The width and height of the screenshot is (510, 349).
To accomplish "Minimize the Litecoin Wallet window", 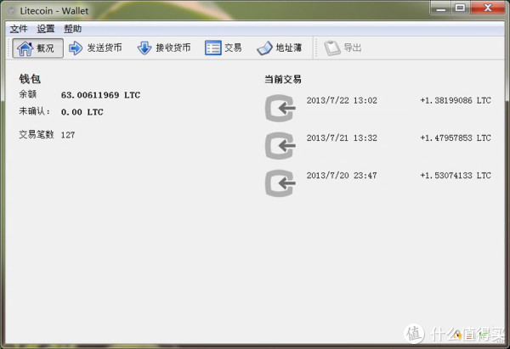I will pyautogui.click(x=440, y=8).
